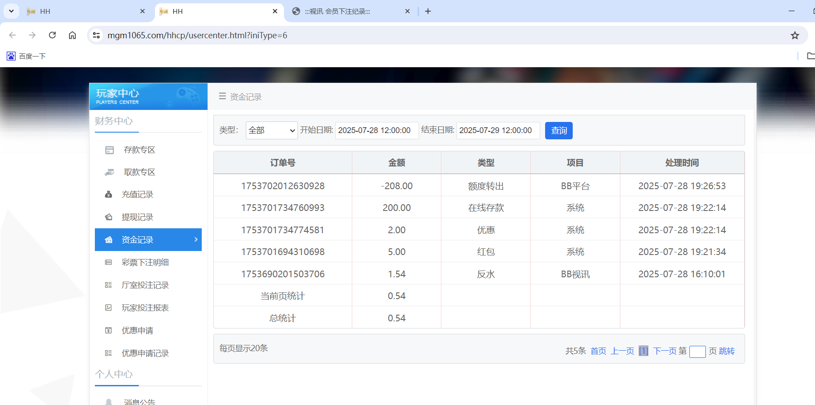Viewport: 815px width, 405px height.
Task: Open the 类型 dropdown showing 全部
Action: (x=271, y=130)
